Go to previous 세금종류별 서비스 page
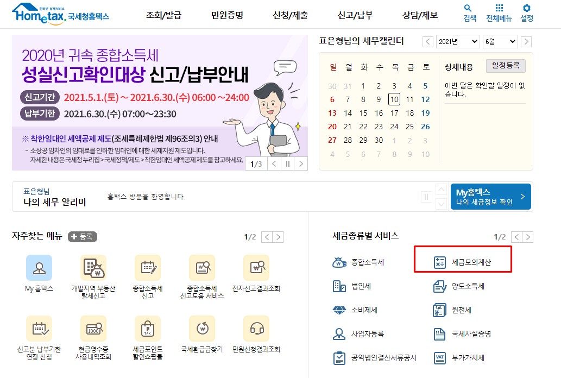 pos(516,237)
